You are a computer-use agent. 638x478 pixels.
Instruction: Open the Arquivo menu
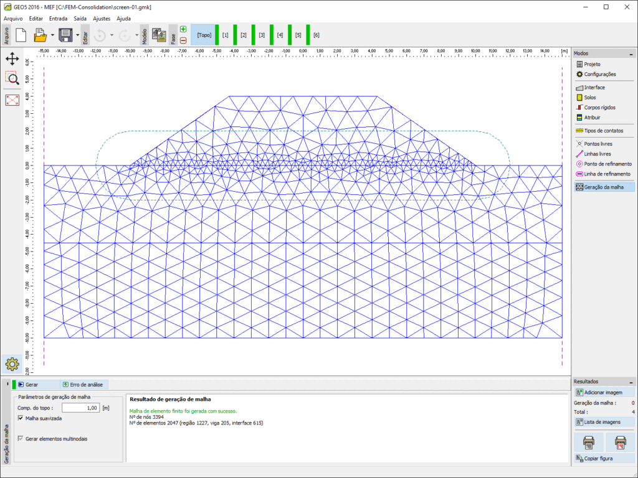click(x=13, y=18)
